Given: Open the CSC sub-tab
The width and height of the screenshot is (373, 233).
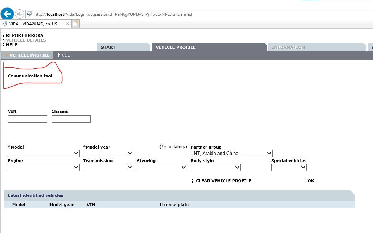Looking at the screenshot, I should click(x=66, y=55).
